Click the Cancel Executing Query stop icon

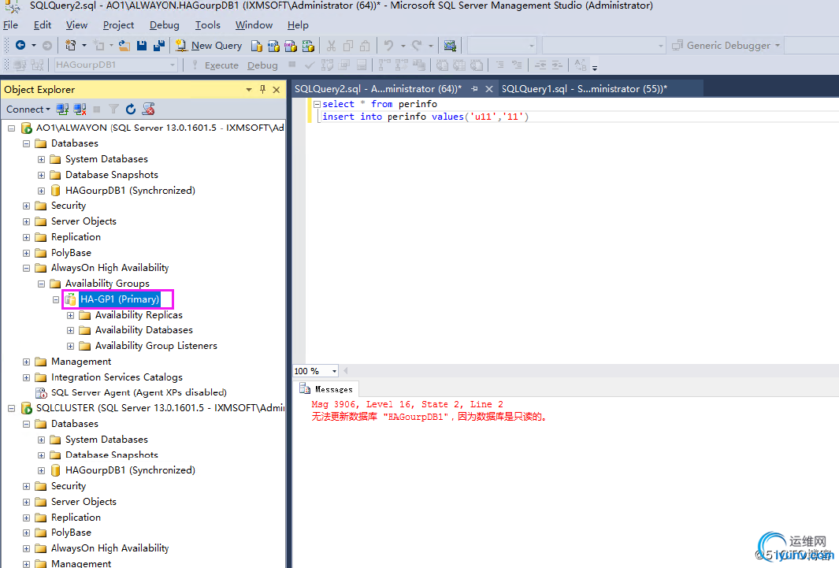[291, 65]
